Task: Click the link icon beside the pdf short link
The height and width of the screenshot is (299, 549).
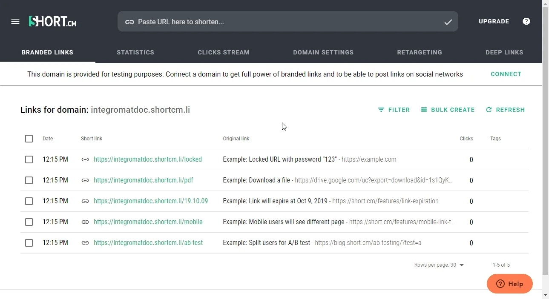Action: click(x=85, y=180)
